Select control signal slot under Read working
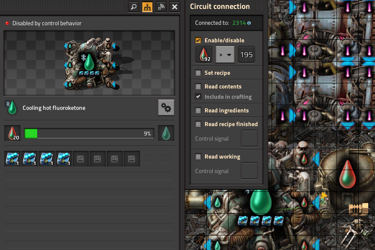 [249, 171]
